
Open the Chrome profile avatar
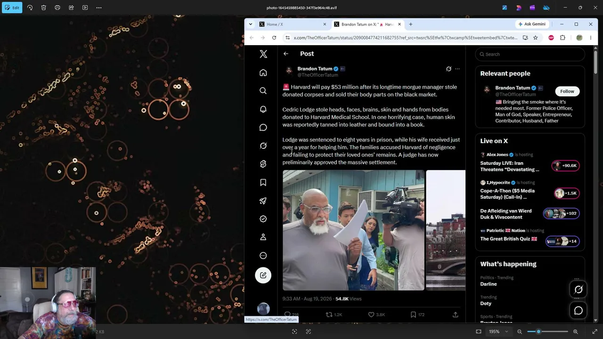[579, 38]
